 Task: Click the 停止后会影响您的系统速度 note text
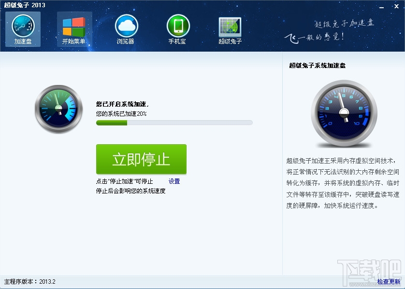(x=130, y=191)
